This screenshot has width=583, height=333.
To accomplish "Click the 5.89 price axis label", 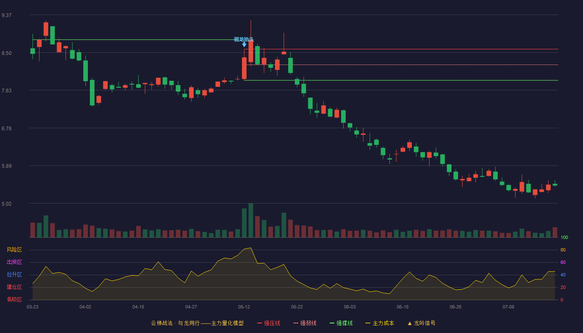I will (7, 166).
